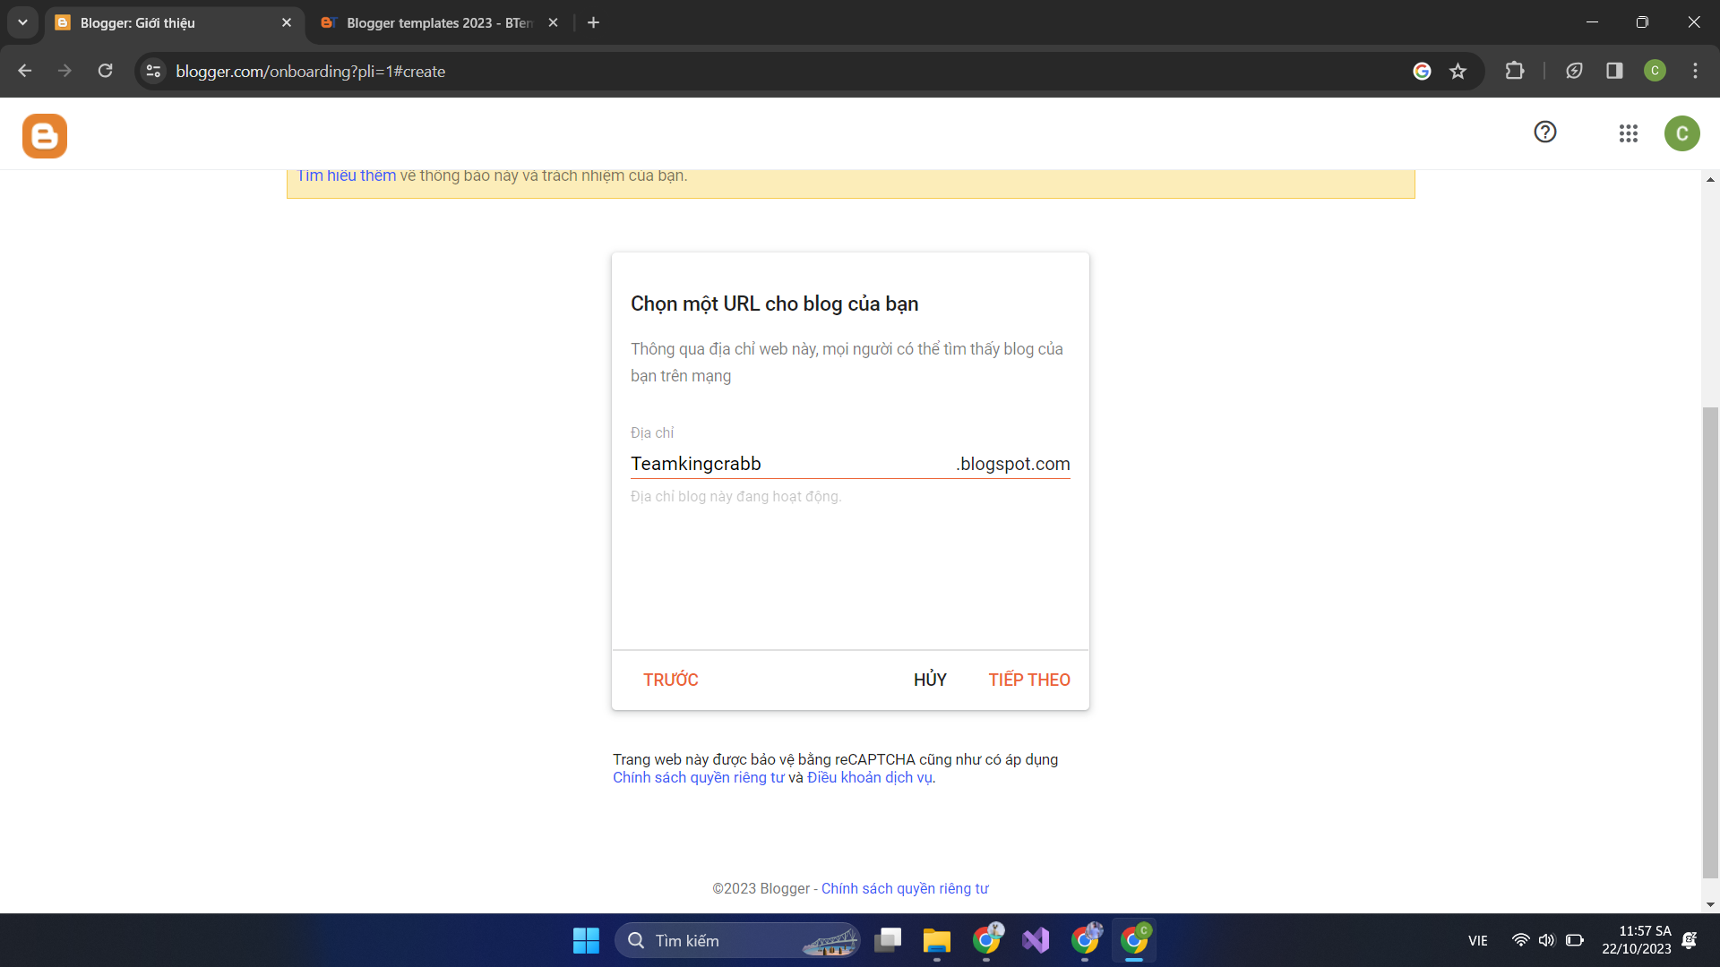Open the Chrome three-dot menu
This screenshot has width=1720, height=967.
click(x=1695, y=72)
